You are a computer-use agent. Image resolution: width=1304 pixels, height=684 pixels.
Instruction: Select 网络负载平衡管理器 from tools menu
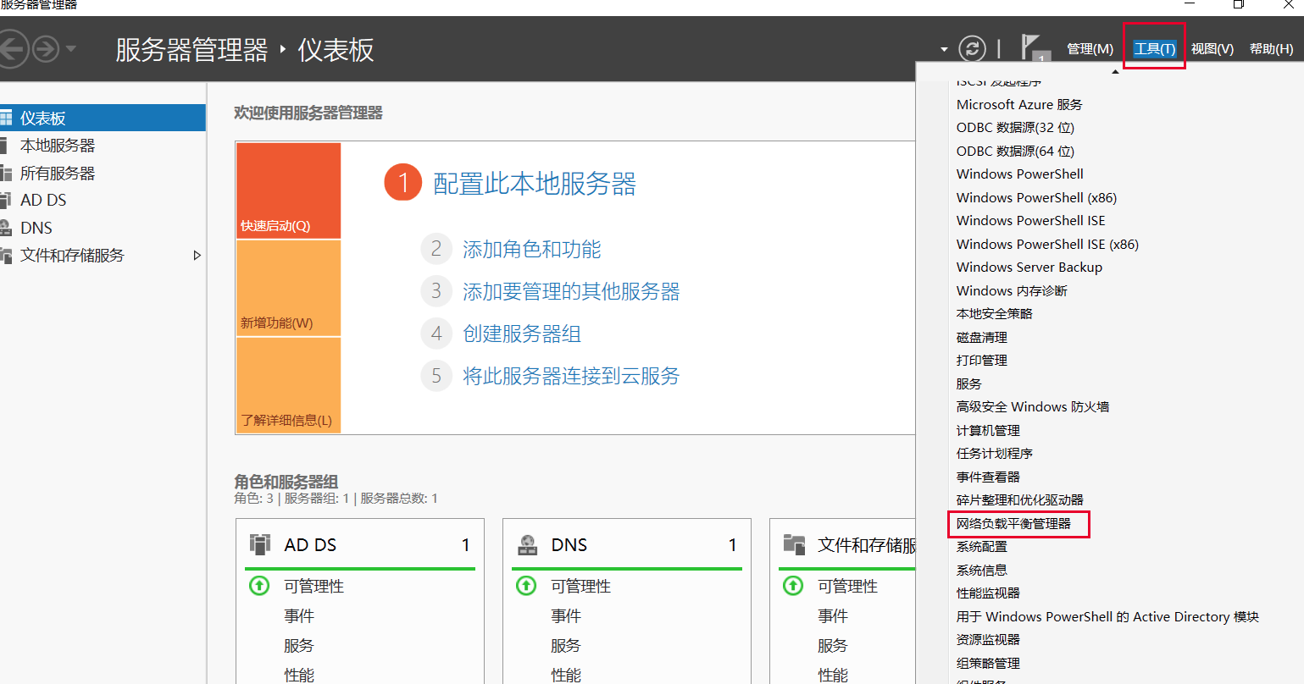[x=1013, y=524]
